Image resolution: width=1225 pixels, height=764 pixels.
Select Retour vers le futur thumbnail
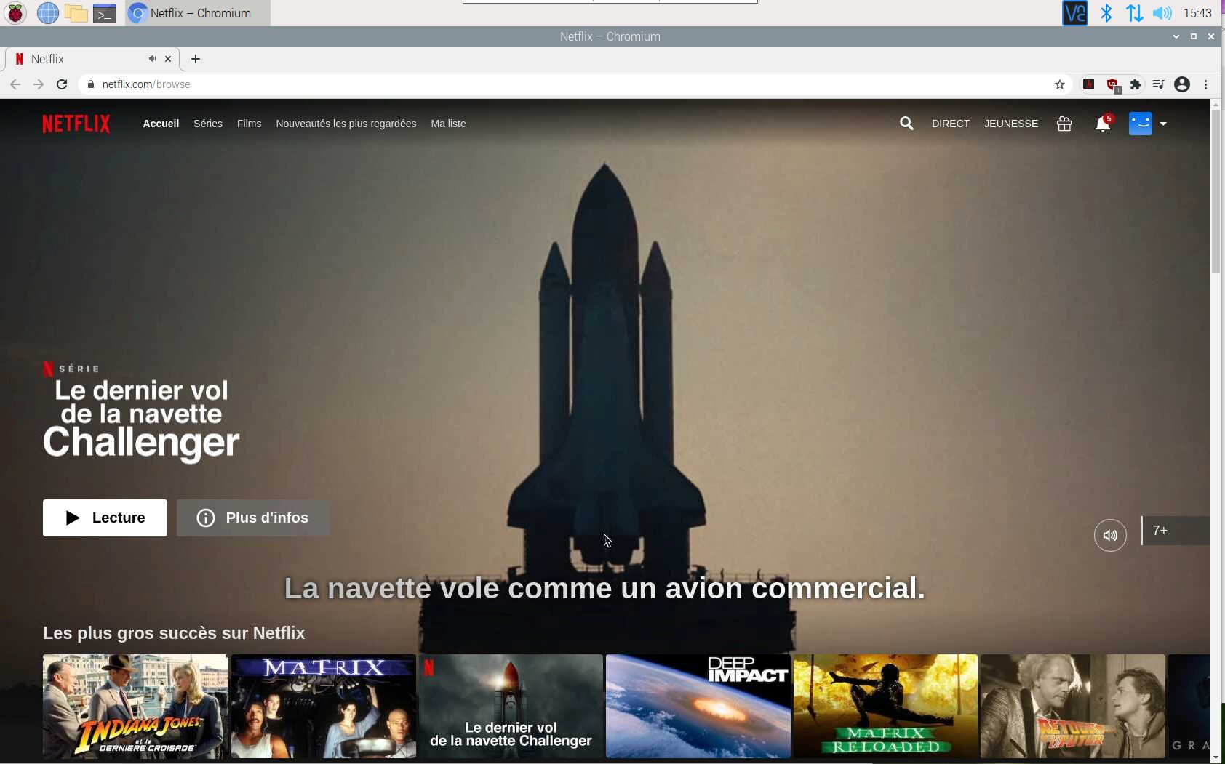tap(1073, 706)
